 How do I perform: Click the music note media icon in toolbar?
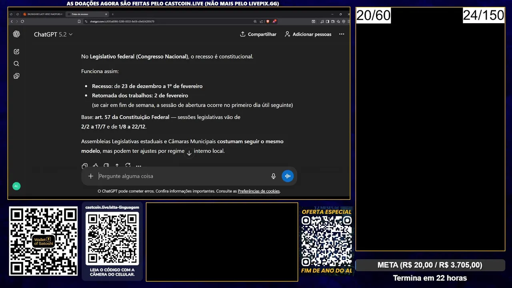(322, 21)
